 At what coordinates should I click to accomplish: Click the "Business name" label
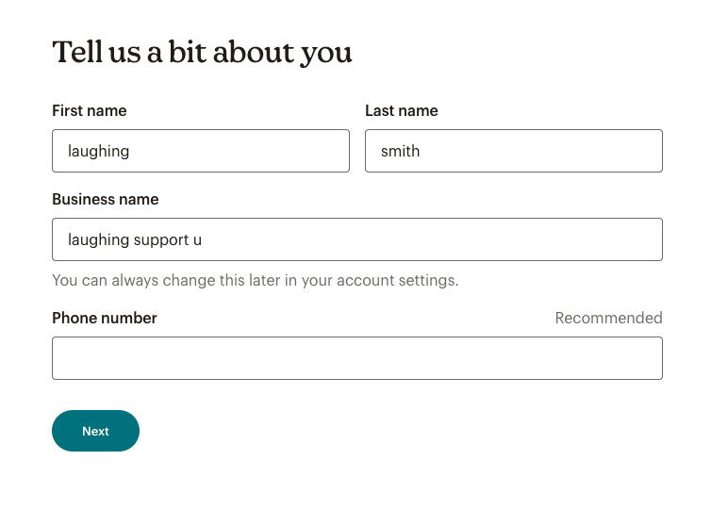[x=106, y=199]
